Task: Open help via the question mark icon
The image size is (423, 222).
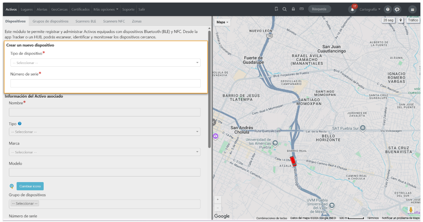Action: click(x=388, y=9)
